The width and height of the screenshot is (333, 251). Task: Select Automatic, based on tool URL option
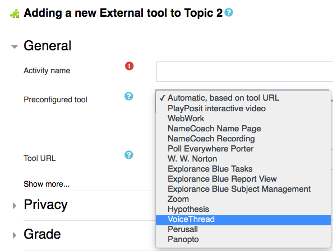click(243, 98)
